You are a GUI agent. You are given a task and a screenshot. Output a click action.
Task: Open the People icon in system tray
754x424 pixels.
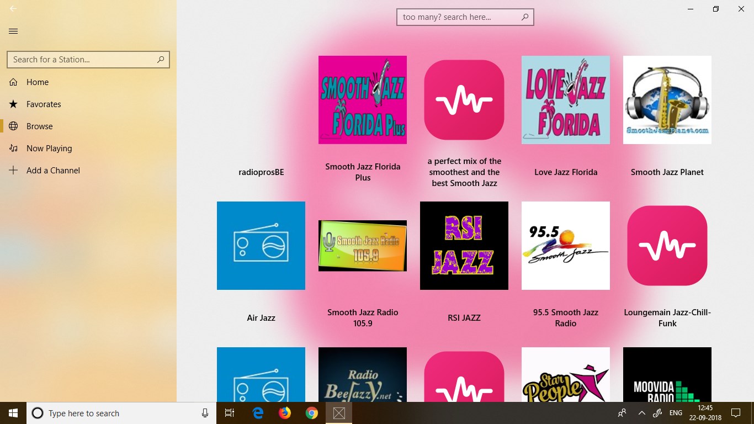622,413
